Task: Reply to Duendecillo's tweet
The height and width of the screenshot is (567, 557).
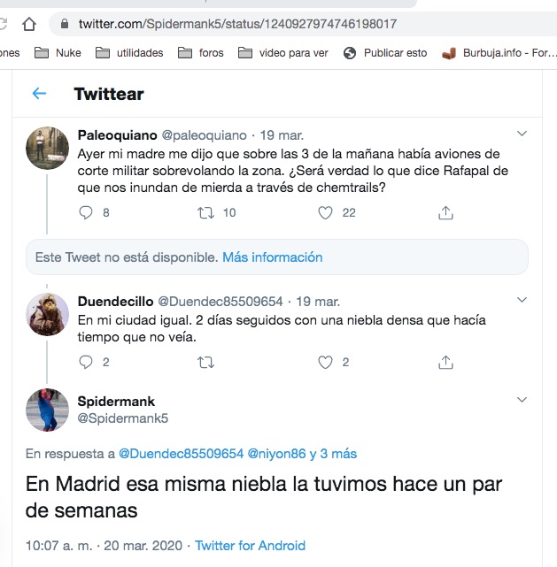Action: coord(86,362)
